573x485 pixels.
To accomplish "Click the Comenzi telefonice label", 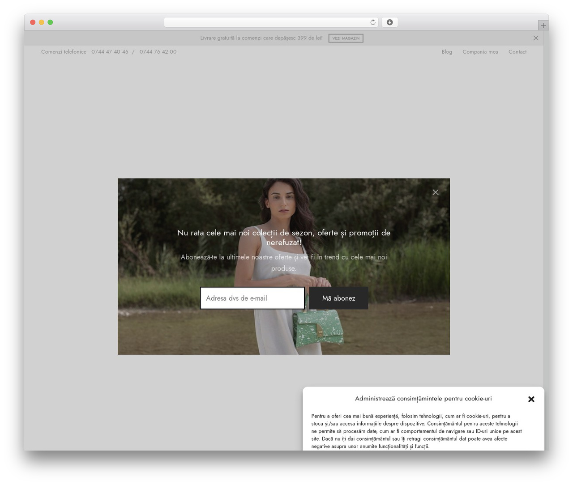I will pyautogui.click(x=64, y=52).
